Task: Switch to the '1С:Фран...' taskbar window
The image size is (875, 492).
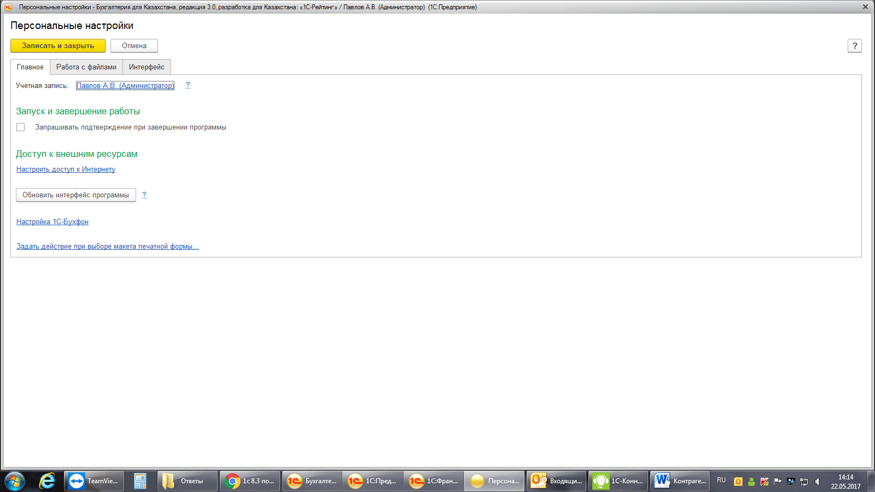Action: tap(434, 481)
